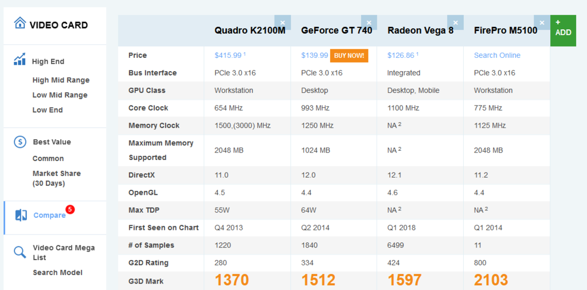This screenshot has width=587, height=290.
Task: Click the GPU Class row label
Action: pyautogui.click(x=147, y=91)
